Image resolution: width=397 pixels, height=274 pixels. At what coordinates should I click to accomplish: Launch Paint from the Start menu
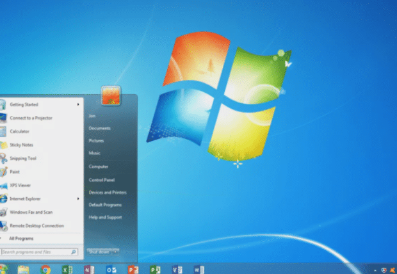15,172
